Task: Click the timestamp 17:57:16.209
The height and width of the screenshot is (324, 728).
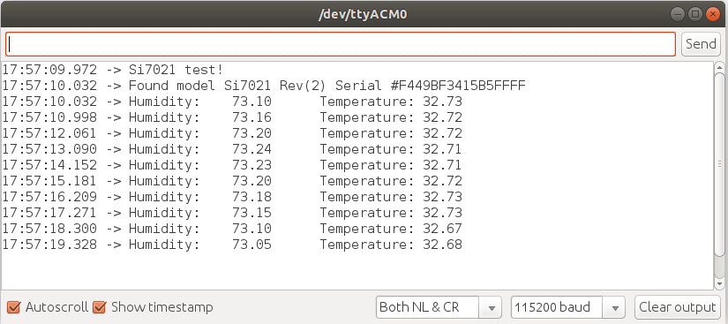Action: pyautogui.click(x=49, y=197)
